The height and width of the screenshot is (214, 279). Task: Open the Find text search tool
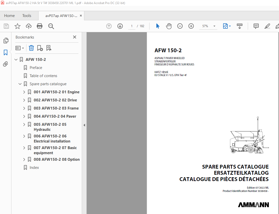pos(51,26)
